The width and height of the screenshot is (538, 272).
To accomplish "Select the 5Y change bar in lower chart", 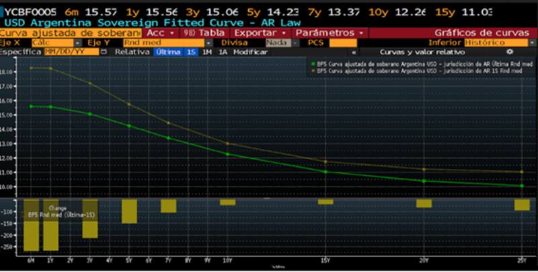I will point(129,211).
